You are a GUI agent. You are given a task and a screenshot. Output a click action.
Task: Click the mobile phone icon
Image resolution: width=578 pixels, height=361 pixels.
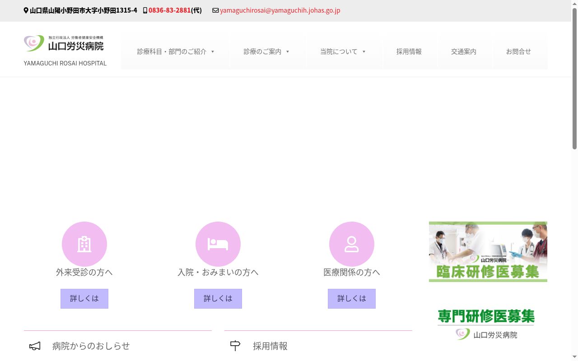[145, 10]
